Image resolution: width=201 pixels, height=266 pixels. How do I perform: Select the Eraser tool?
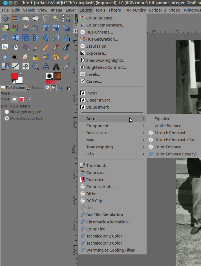(66, 57)
